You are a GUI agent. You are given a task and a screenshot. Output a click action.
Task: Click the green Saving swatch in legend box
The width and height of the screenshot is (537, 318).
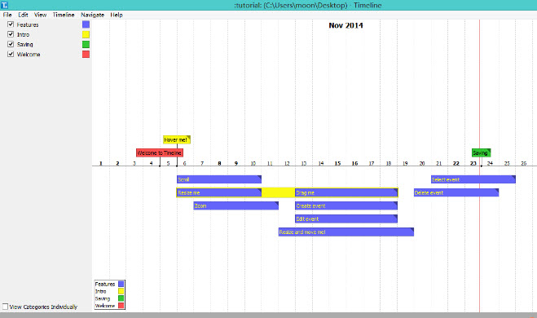click(x=121, y=298)
